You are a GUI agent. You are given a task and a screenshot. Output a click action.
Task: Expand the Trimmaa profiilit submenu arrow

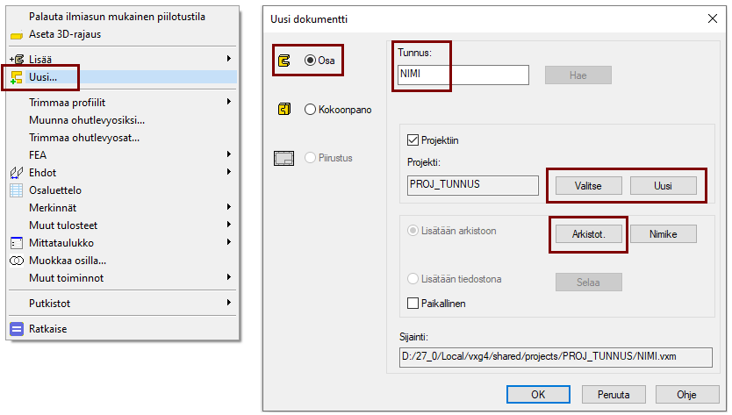click(229, 101)
